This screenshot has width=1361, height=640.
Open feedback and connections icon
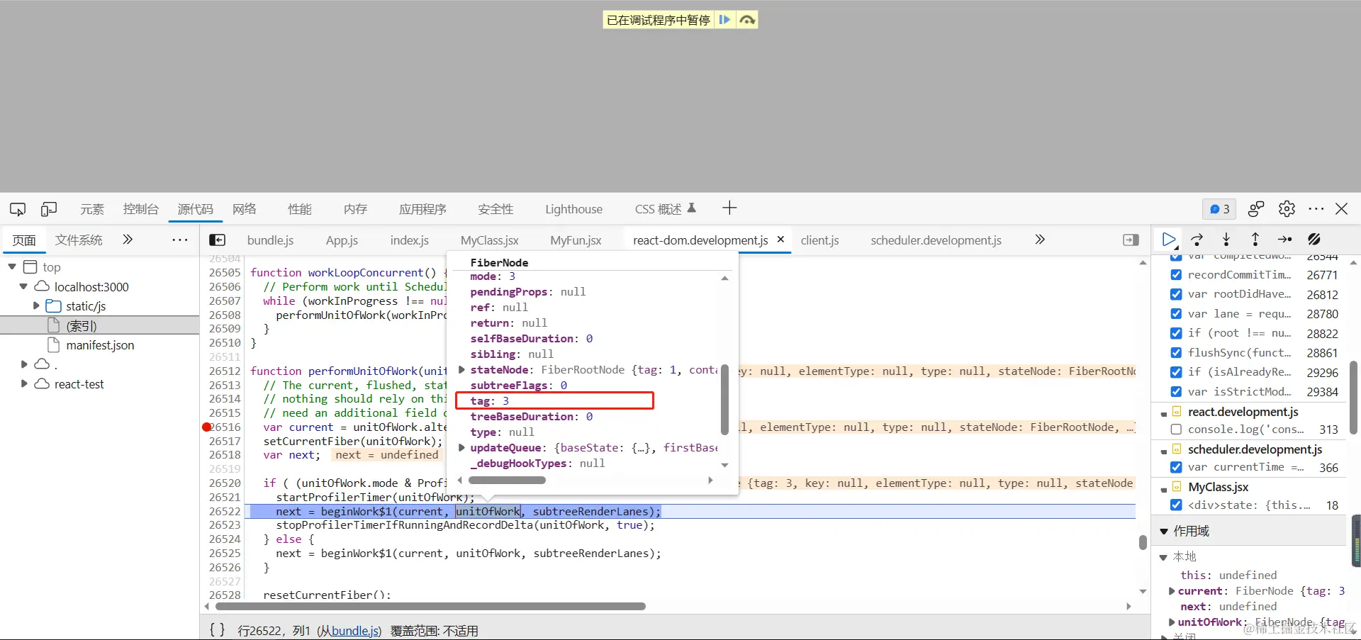(x=1256, y=209)
